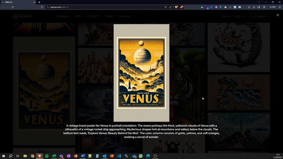Open the tab search chevron
This screenshot has width=283, height=159.
(259, 2)
